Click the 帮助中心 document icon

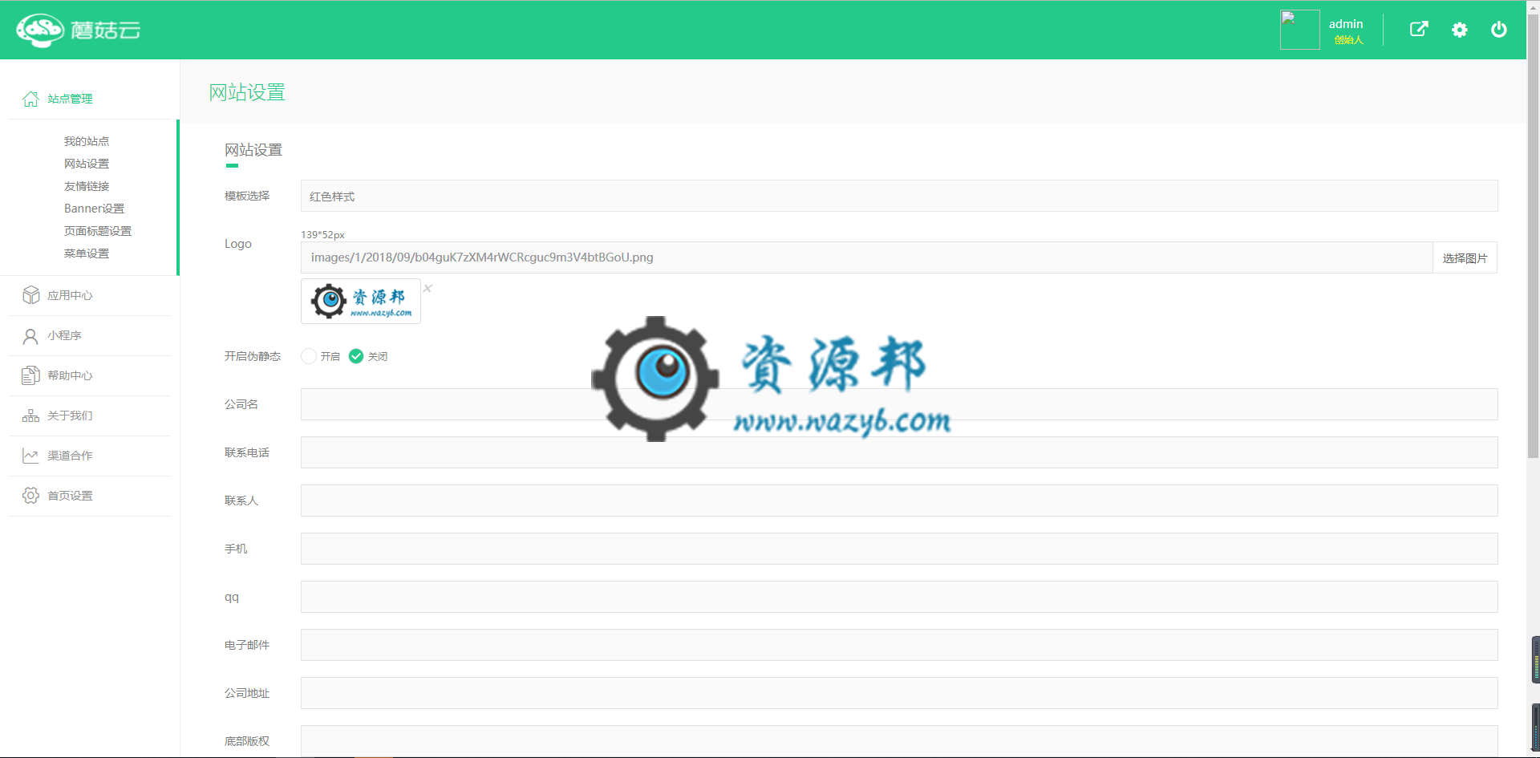click(x=30, y=375)
